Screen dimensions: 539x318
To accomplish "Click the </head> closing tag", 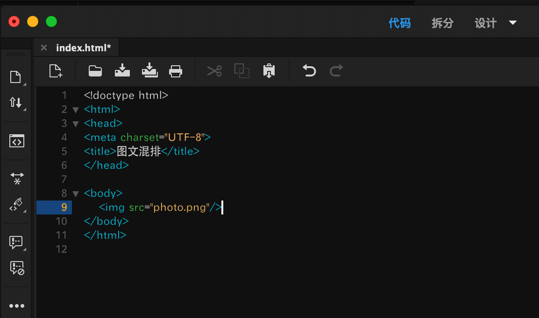I will pyautogui.click(x=106, y=166).
